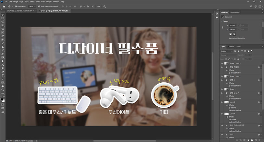
Task: Add a layer style with fx button
Action: (241, 140)
